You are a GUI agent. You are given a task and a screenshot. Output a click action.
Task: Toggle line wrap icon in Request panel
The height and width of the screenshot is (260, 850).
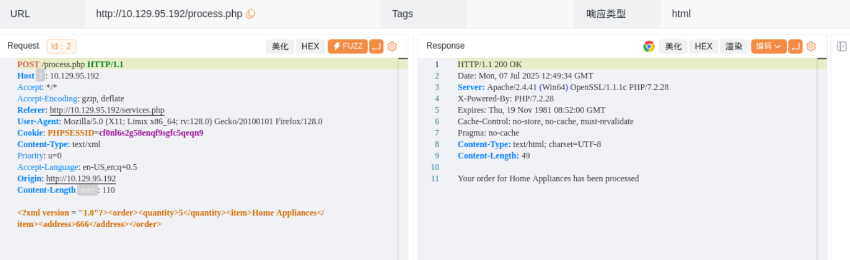point(377,46)
